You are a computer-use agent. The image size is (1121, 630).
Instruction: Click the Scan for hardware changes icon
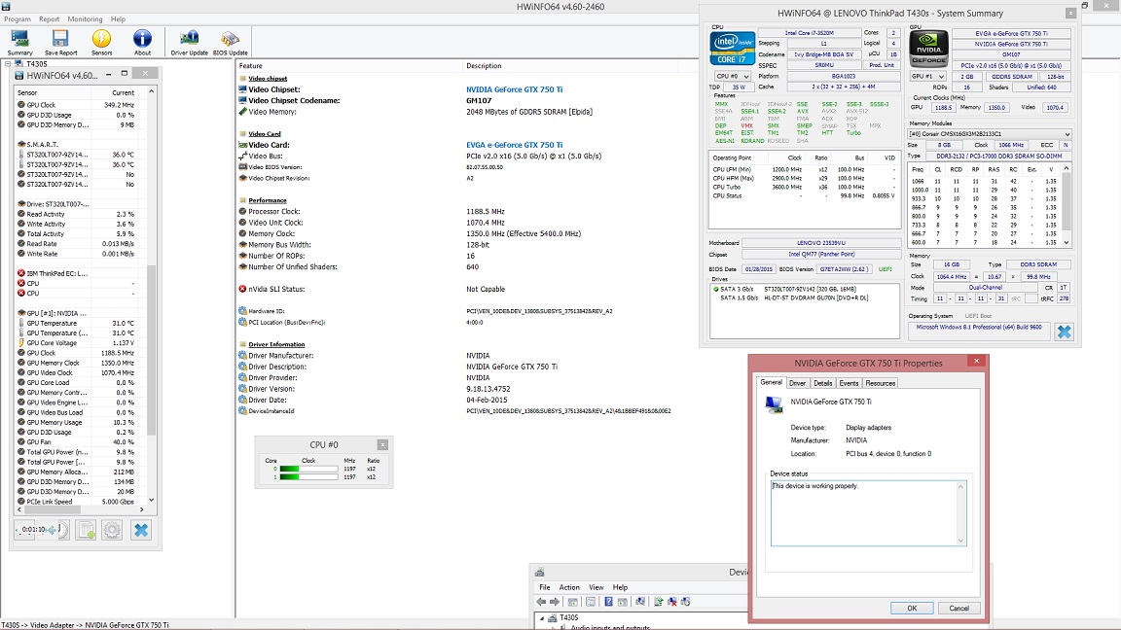(x=640, y=602)
